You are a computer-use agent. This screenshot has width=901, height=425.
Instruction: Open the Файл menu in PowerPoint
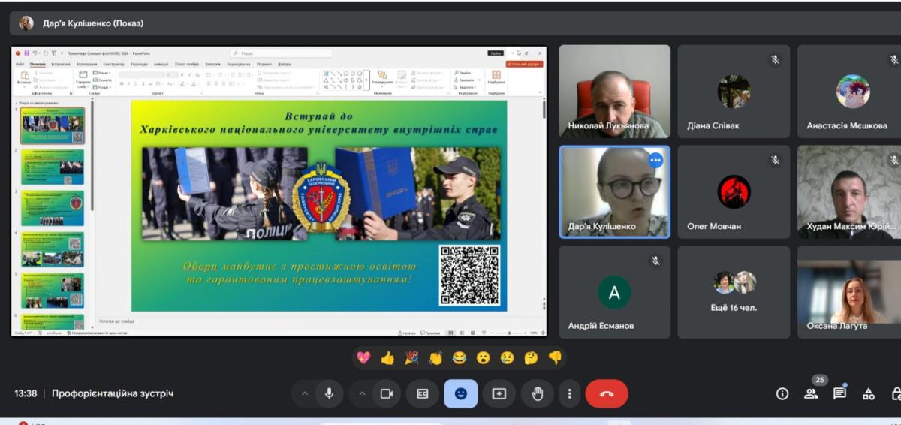[20, 65]
